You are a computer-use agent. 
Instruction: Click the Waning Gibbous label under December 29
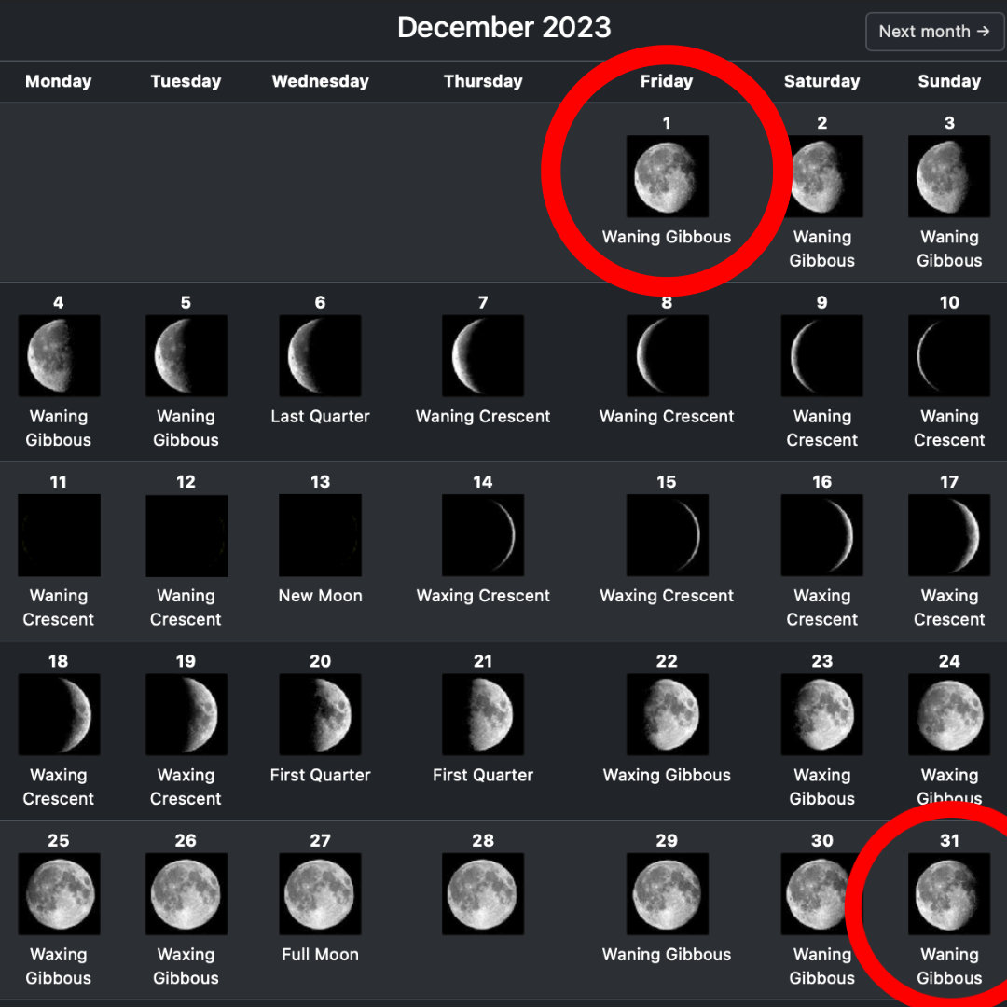point(667,955)
